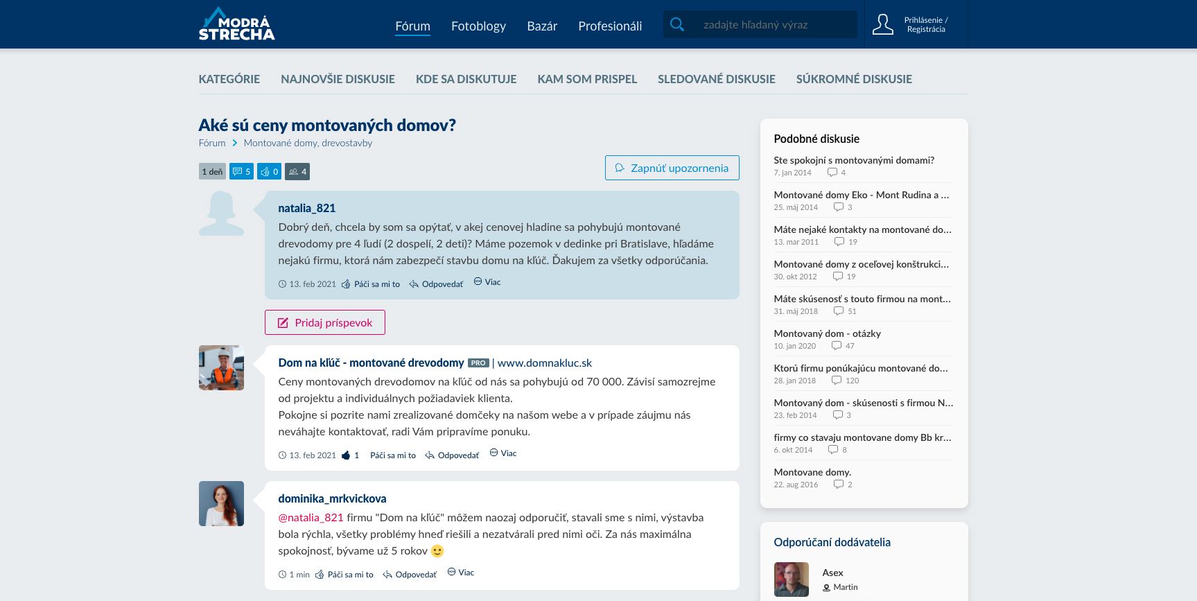The width and height of the screenshot is (1197, 601).
Task: Open Viac menu on dominika_mrkvickova's post
Action: click(x=461, y=573)
